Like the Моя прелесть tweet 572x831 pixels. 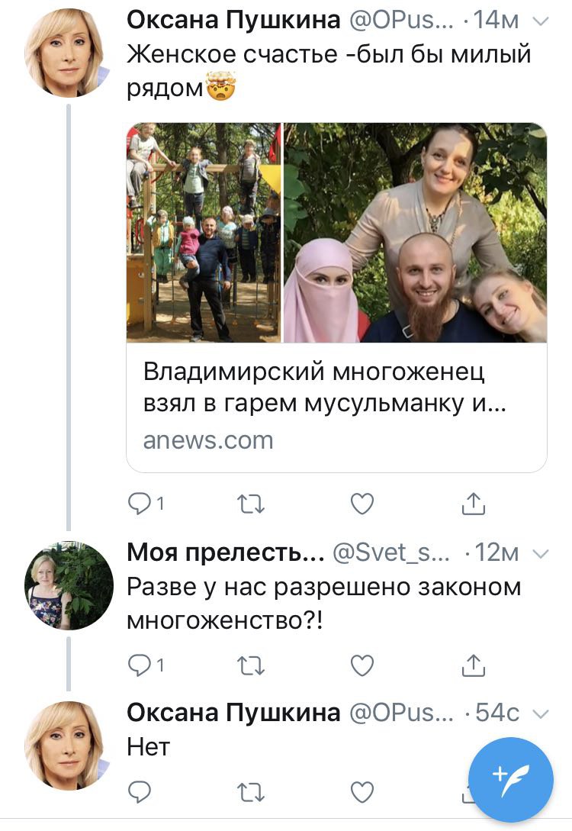click(x=362, y=665)
